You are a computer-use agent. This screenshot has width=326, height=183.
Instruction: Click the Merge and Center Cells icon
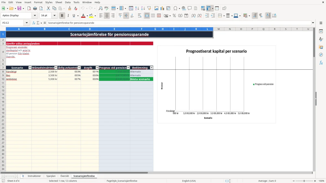147,16
